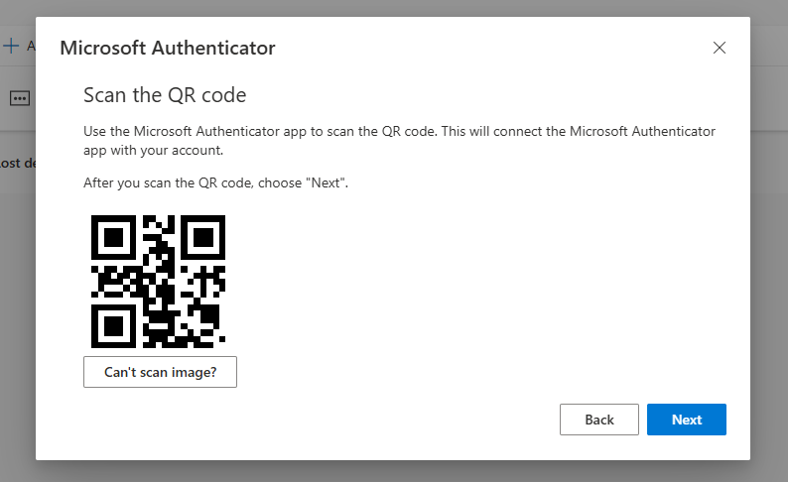The image size is (788, 482).
Task: Click the dimmed backdrop below the dialog
Action: tap(397, 471)
